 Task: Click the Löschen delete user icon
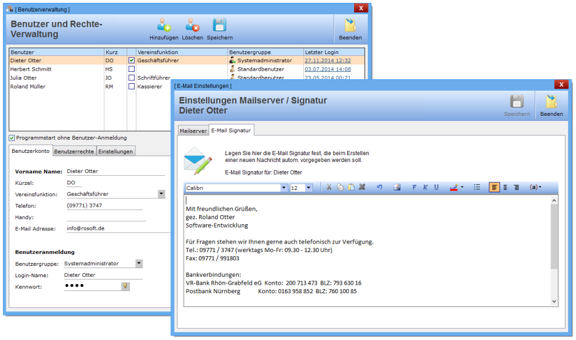click(192, 26)
